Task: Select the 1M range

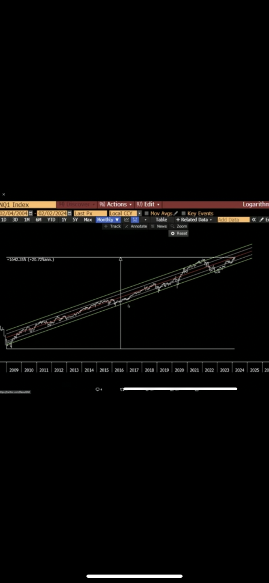Action: point(27,220)
